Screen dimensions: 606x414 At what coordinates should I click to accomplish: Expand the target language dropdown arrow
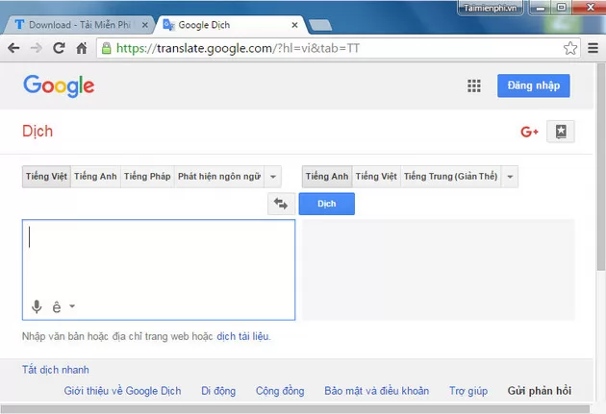coord(510,177)
